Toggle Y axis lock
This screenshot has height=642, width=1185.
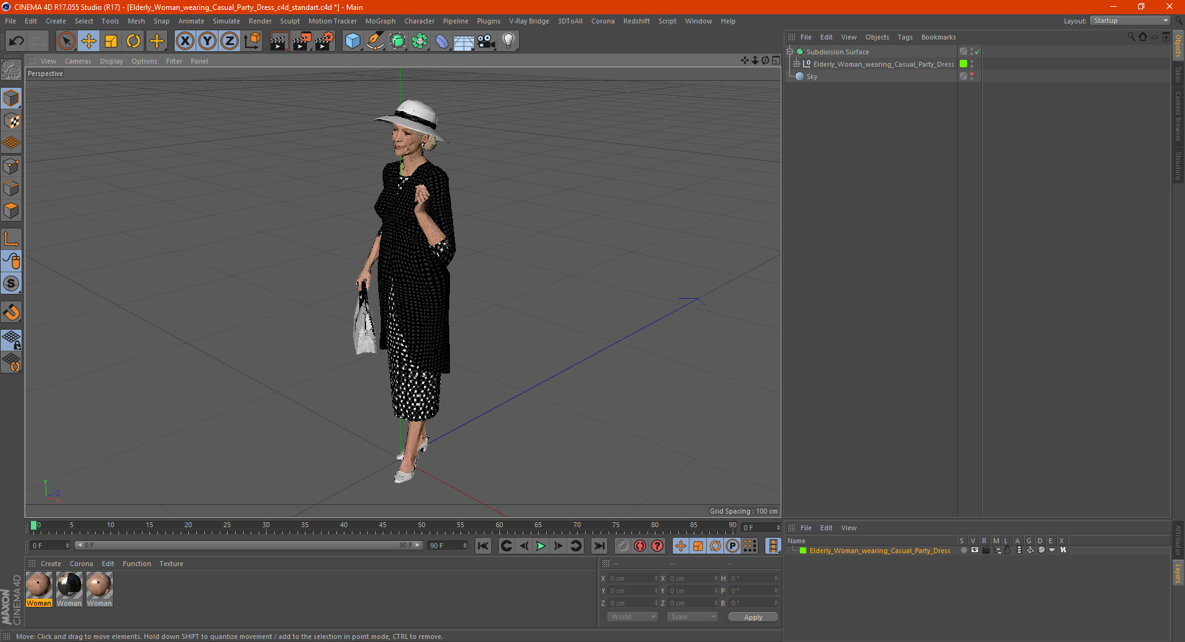pyautogui.click(x=207, y=41)
